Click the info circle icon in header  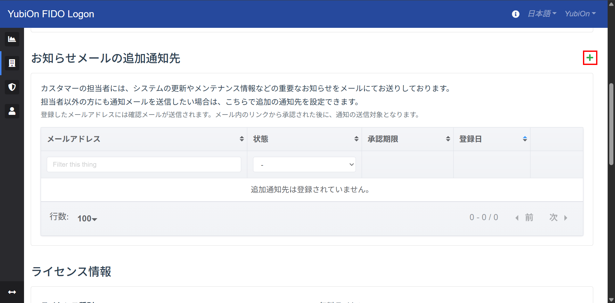(516, 14)
